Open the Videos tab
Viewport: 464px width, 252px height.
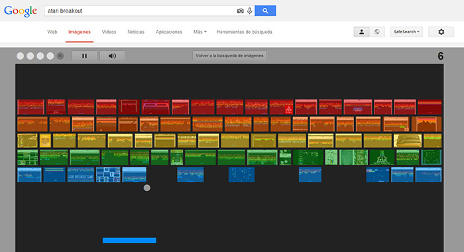pyautogui.click(x=109, y=32)
